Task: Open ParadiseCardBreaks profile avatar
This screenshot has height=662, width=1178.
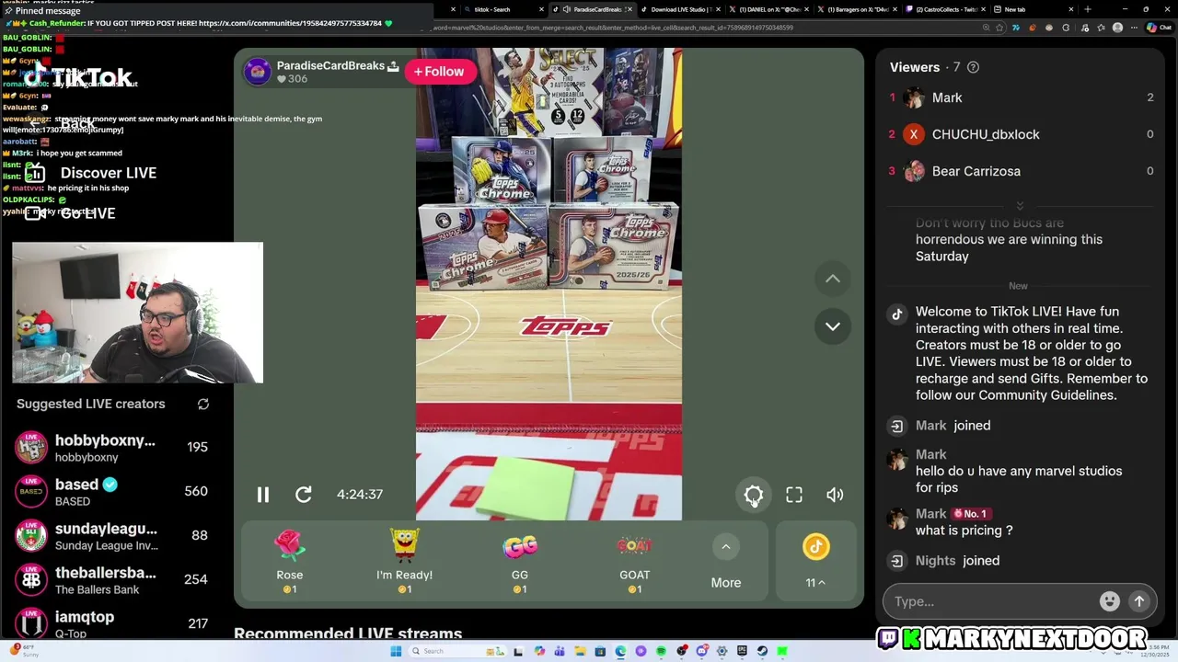Action: tap(258, 72)
